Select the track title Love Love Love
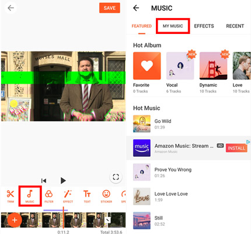The width and height of the screenshot is (251, 234). [x=171, y=194]
